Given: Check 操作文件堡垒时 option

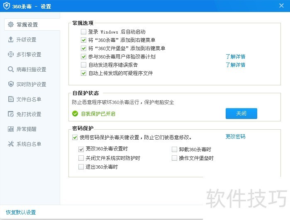Looking at the screenshot, I should [x=174, y=158].
